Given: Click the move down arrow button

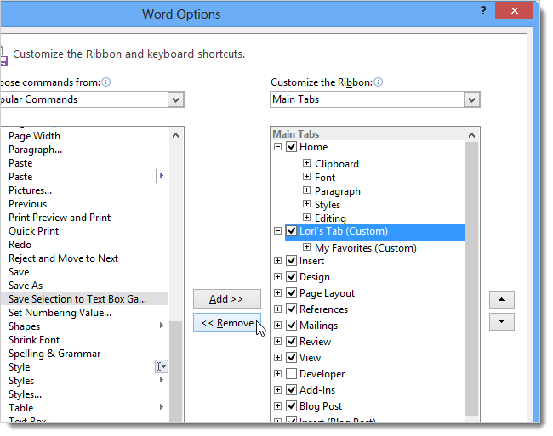Looking at the screenshot, I should click(x=501, y=321).
